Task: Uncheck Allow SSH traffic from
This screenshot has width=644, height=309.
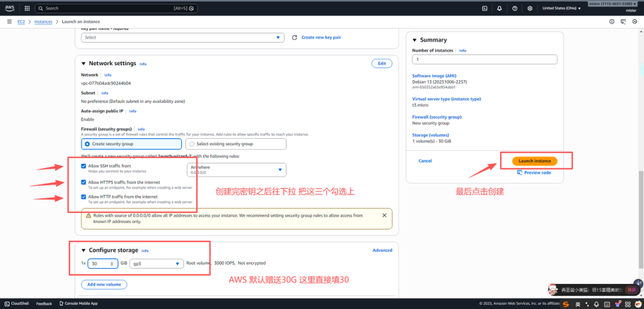Action: [84, 166]
